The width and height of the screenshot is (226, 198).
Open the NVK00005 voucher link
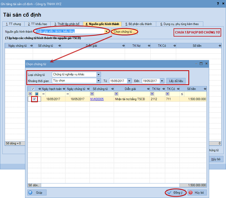click(97, 99)
